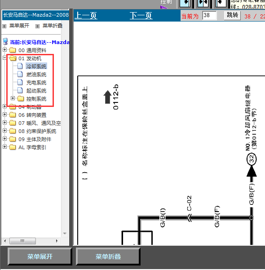
Task: Click the folder icon of 09 主体及附件
Action: click(x=13, y=139)
